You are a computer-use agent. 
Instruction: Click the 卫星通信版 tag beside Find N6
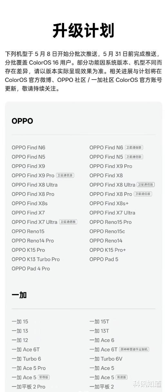pos(134,147)
